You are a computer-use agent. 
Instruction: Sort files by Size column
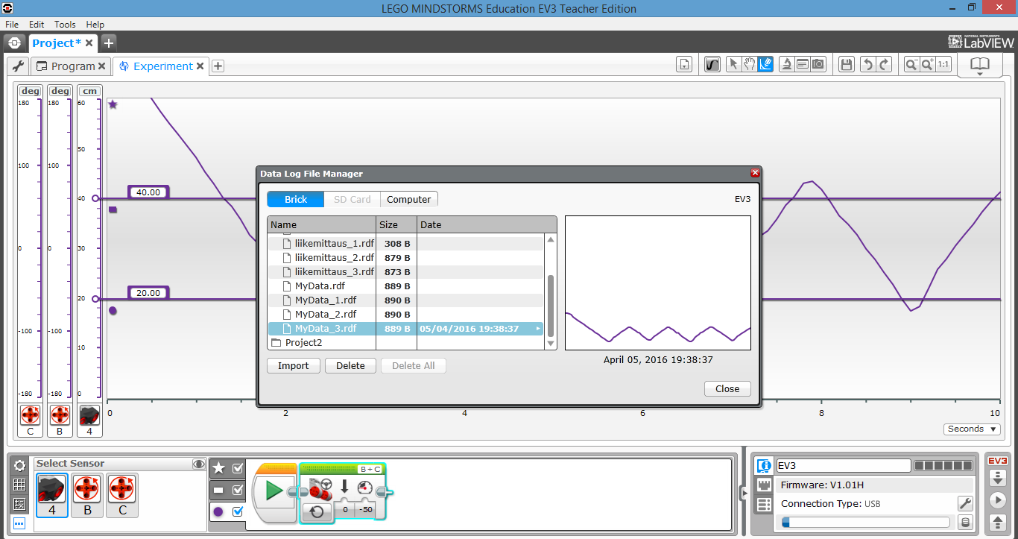tap(396, 224)
